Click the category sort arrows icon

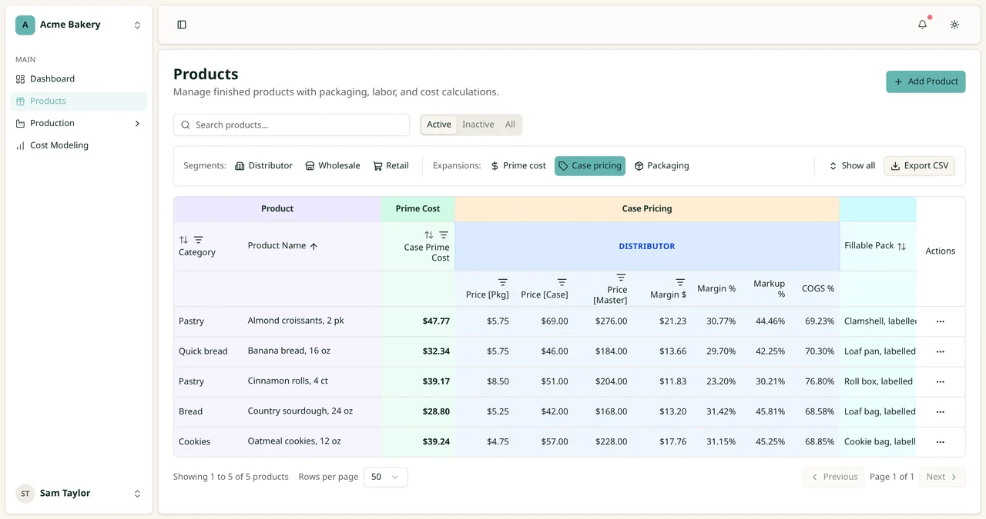click(183, 240)
